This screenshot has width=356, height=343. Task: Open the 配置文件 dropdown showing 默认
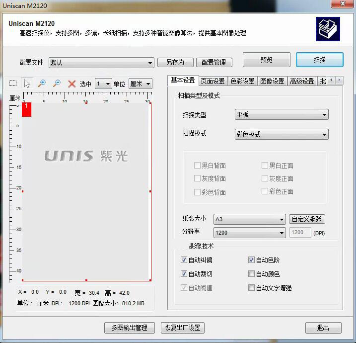click(x=101, y=63)
